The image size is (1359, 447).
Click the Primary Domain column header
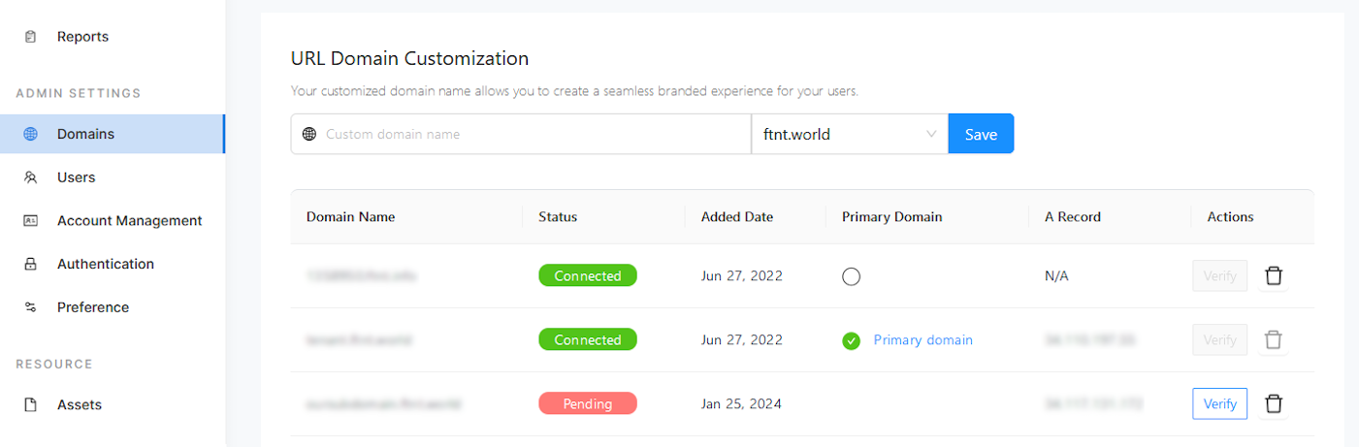(x=891, y=217)
